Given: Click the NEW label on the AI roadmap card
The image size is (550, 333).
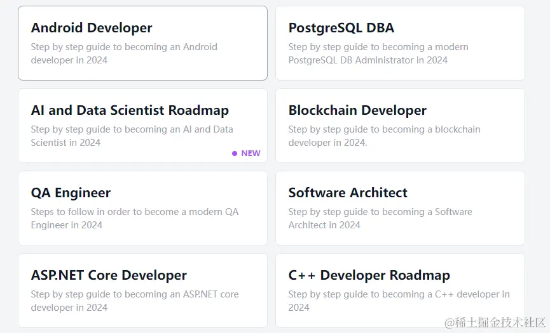Looking at the screenshot, I should [x=251, y=153].
